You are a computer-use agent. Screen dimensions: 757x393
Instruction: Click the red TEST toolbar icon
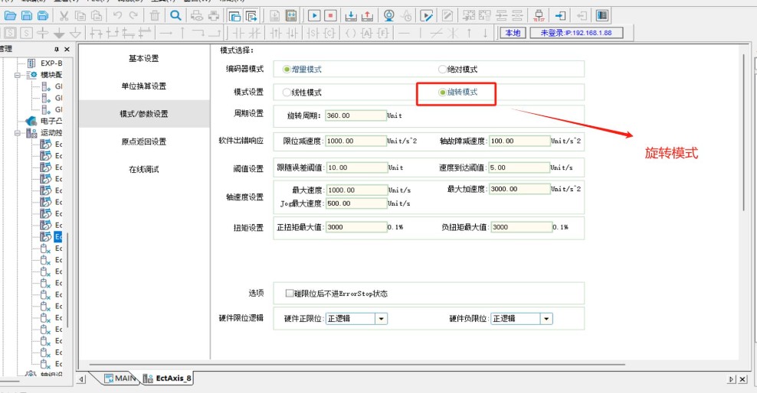click(539, 15)
